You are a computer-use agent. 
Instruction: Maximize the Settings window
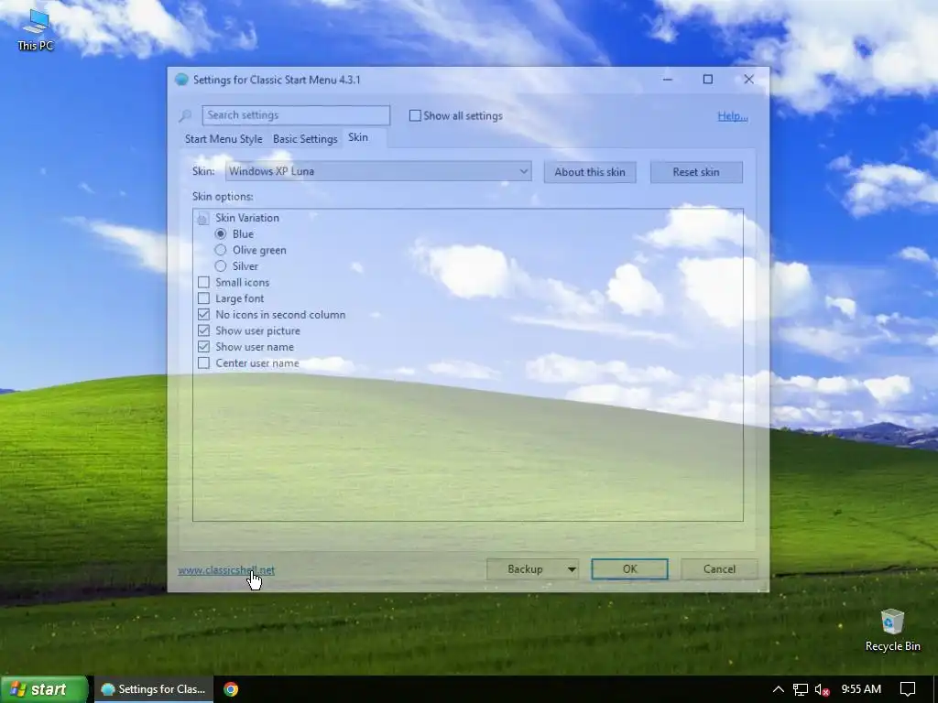pyautogui.click(x=708, y=80)
